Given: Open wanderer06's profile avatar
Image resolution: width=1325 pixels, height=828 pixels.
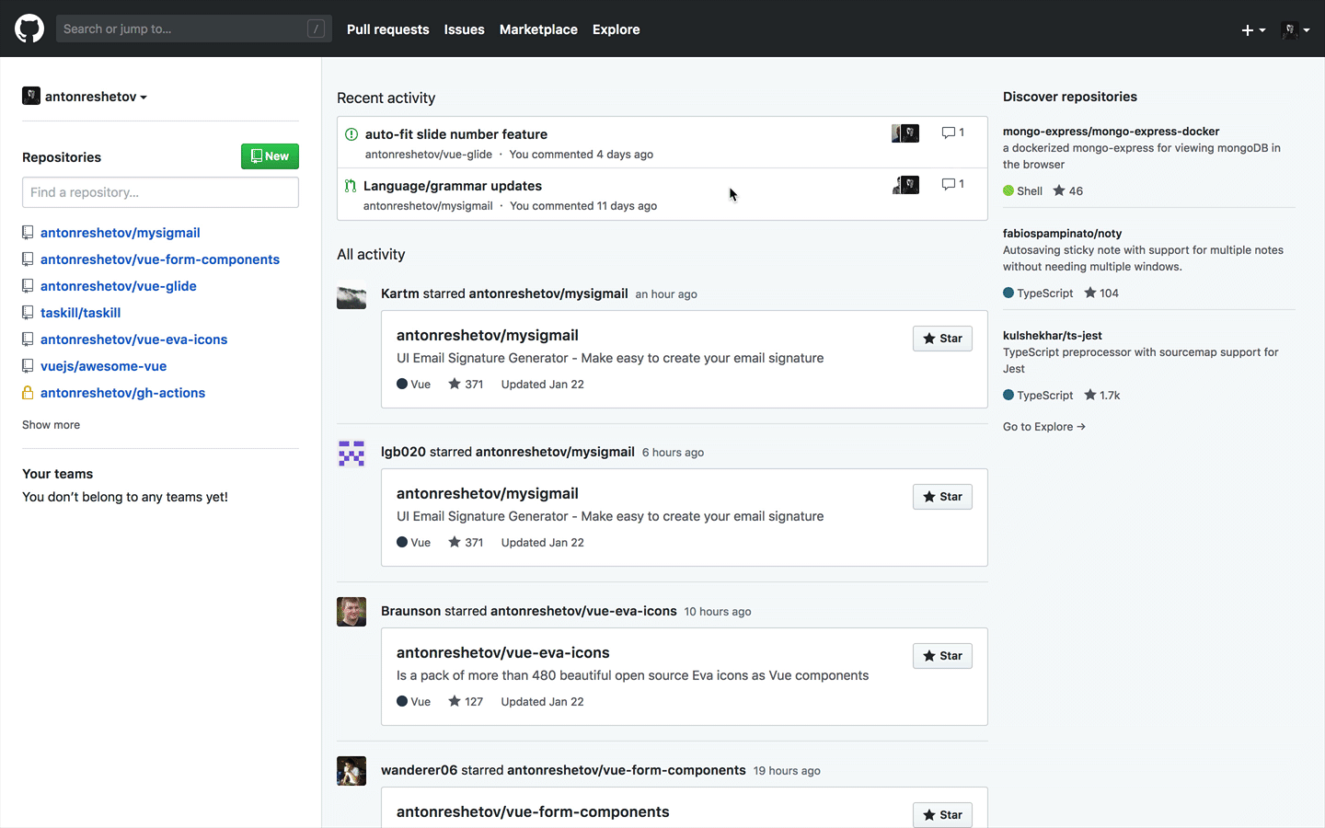Looking at the screenshot, I should coord(351,771).
